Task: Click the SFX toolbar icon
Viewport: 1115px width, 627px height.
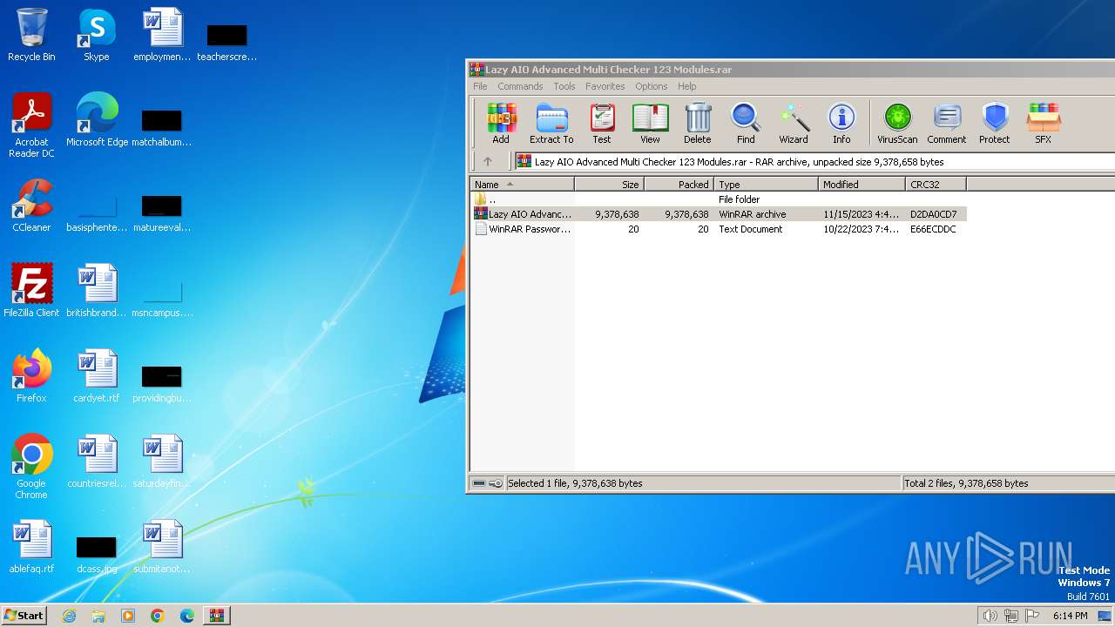Action: click(x=1043, y=123)
